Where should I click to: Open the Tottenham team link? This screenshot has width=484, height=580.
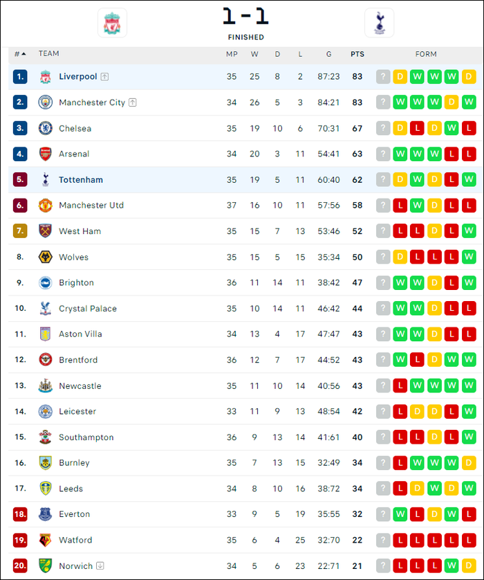81,180
